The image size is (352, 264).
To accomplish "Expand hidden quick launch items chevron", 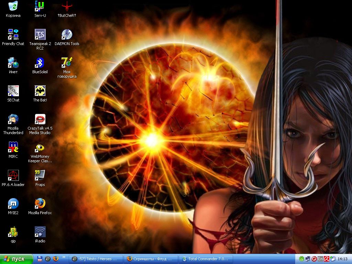I will [x=64, y=257].
